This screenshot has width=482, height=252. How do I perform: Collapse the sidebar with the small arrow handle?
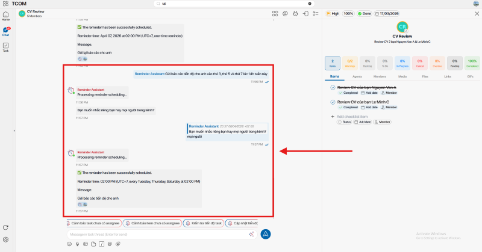[14, 131]
